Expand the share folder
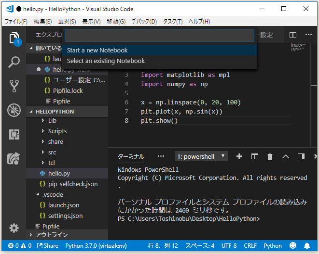Image resolution: width=319 pixels, height=254 pixels. tap(43, 141)
